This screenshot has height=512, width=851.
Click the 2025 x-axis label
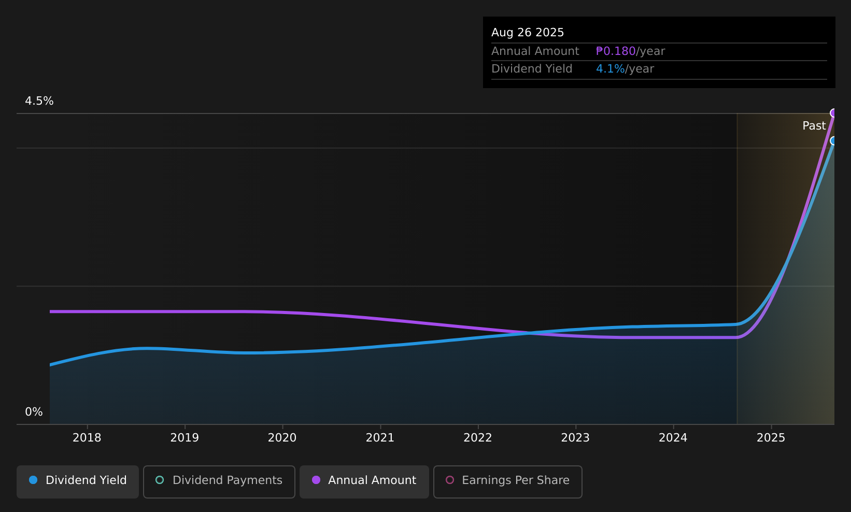(x=771, y=438)
